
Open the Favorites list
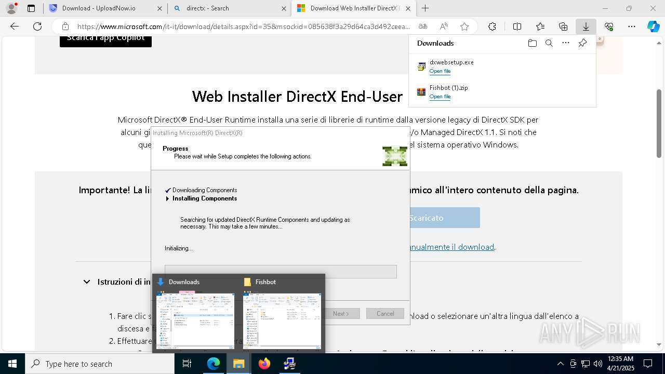540,26
